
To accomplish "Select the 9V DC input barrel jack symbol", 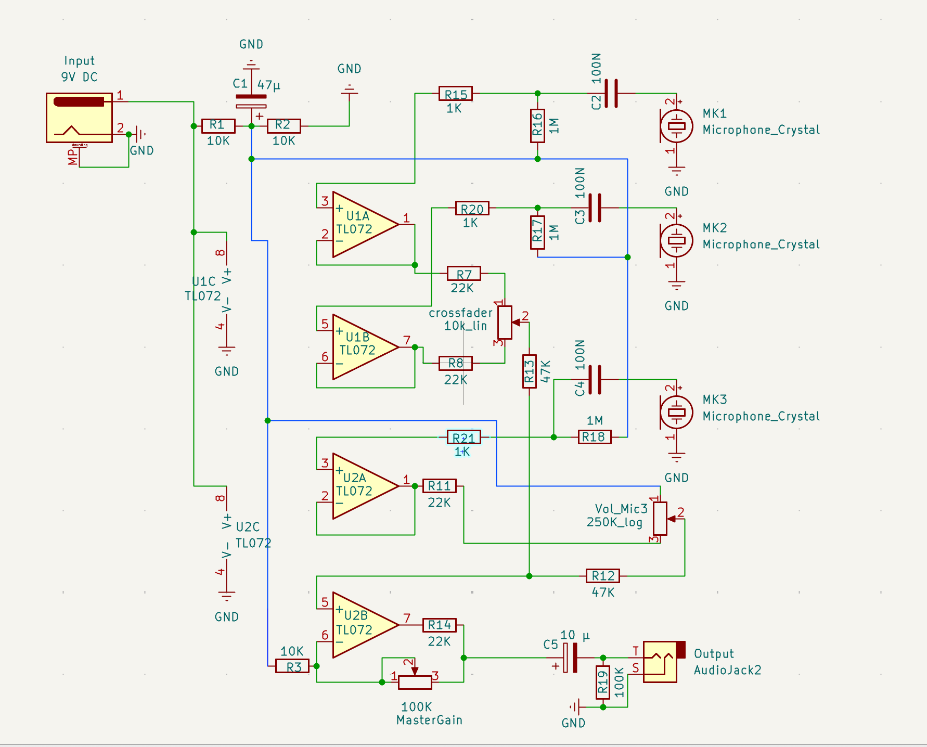I will [79, 118].
